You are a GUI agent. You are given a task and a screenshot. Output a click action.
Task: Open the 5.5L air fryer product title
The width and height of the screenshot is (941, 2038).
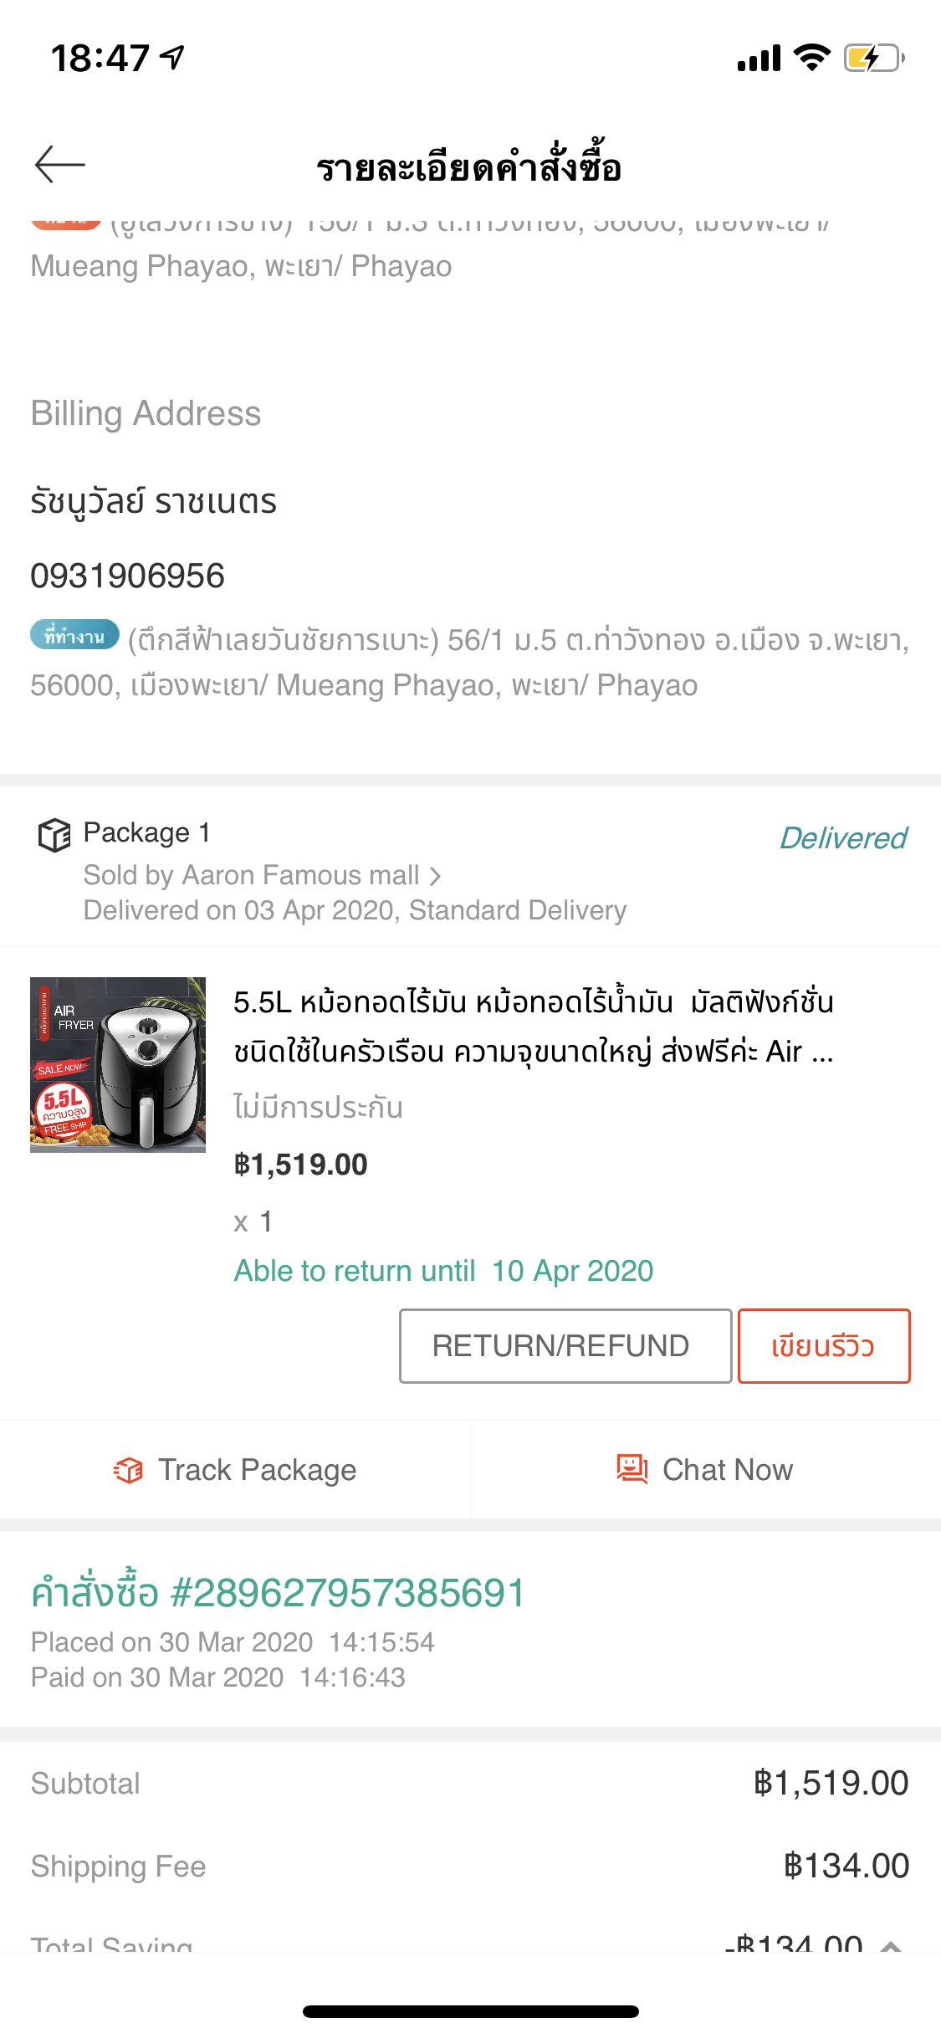pos(534,1027)
